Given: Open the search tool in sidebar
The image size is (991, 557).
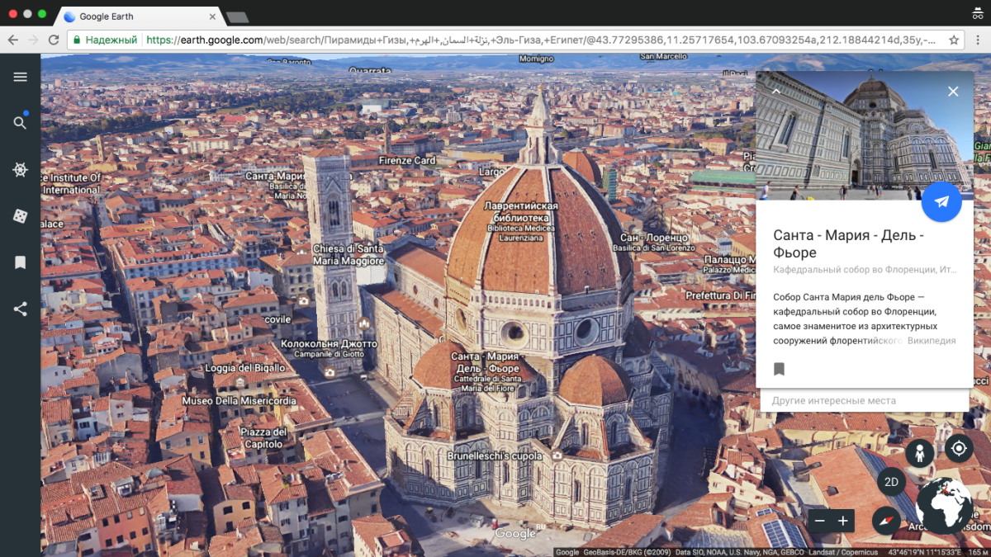Looking at the screenshot, I should (x=20, y=123).
